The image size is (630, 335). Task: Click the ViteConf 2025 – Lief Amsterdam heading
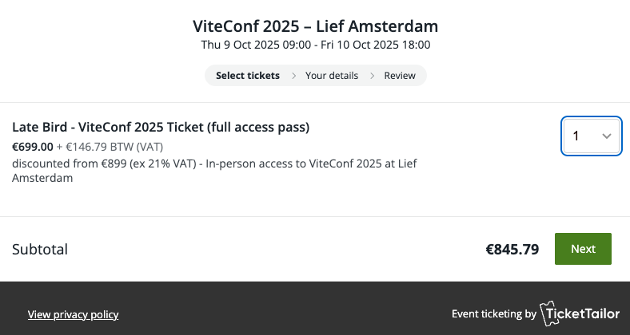(316, 26)
